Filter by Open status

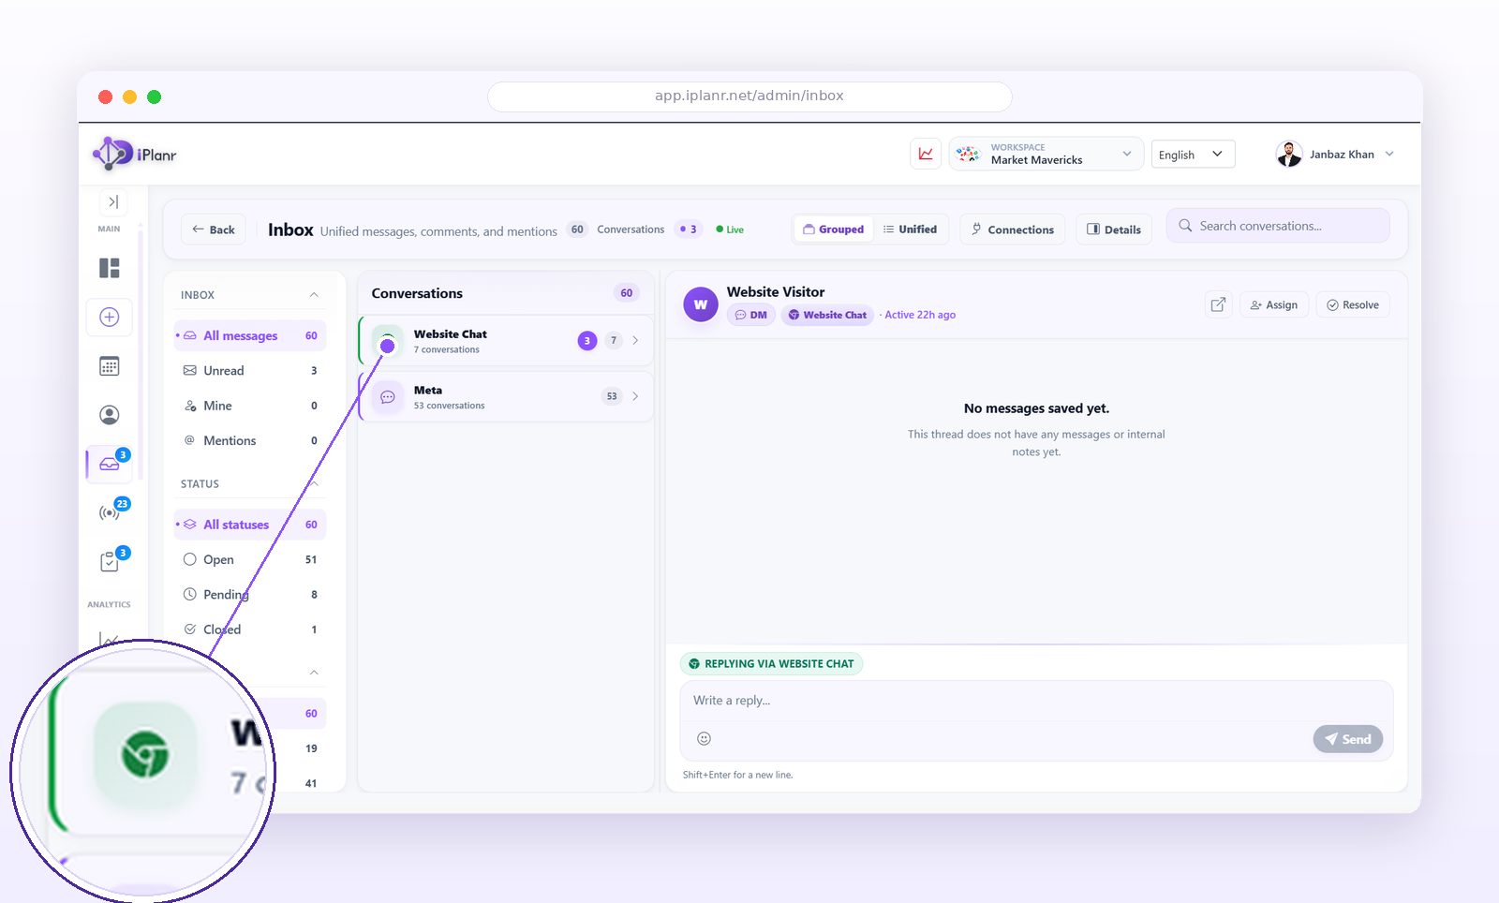click(x=250, y=559)
